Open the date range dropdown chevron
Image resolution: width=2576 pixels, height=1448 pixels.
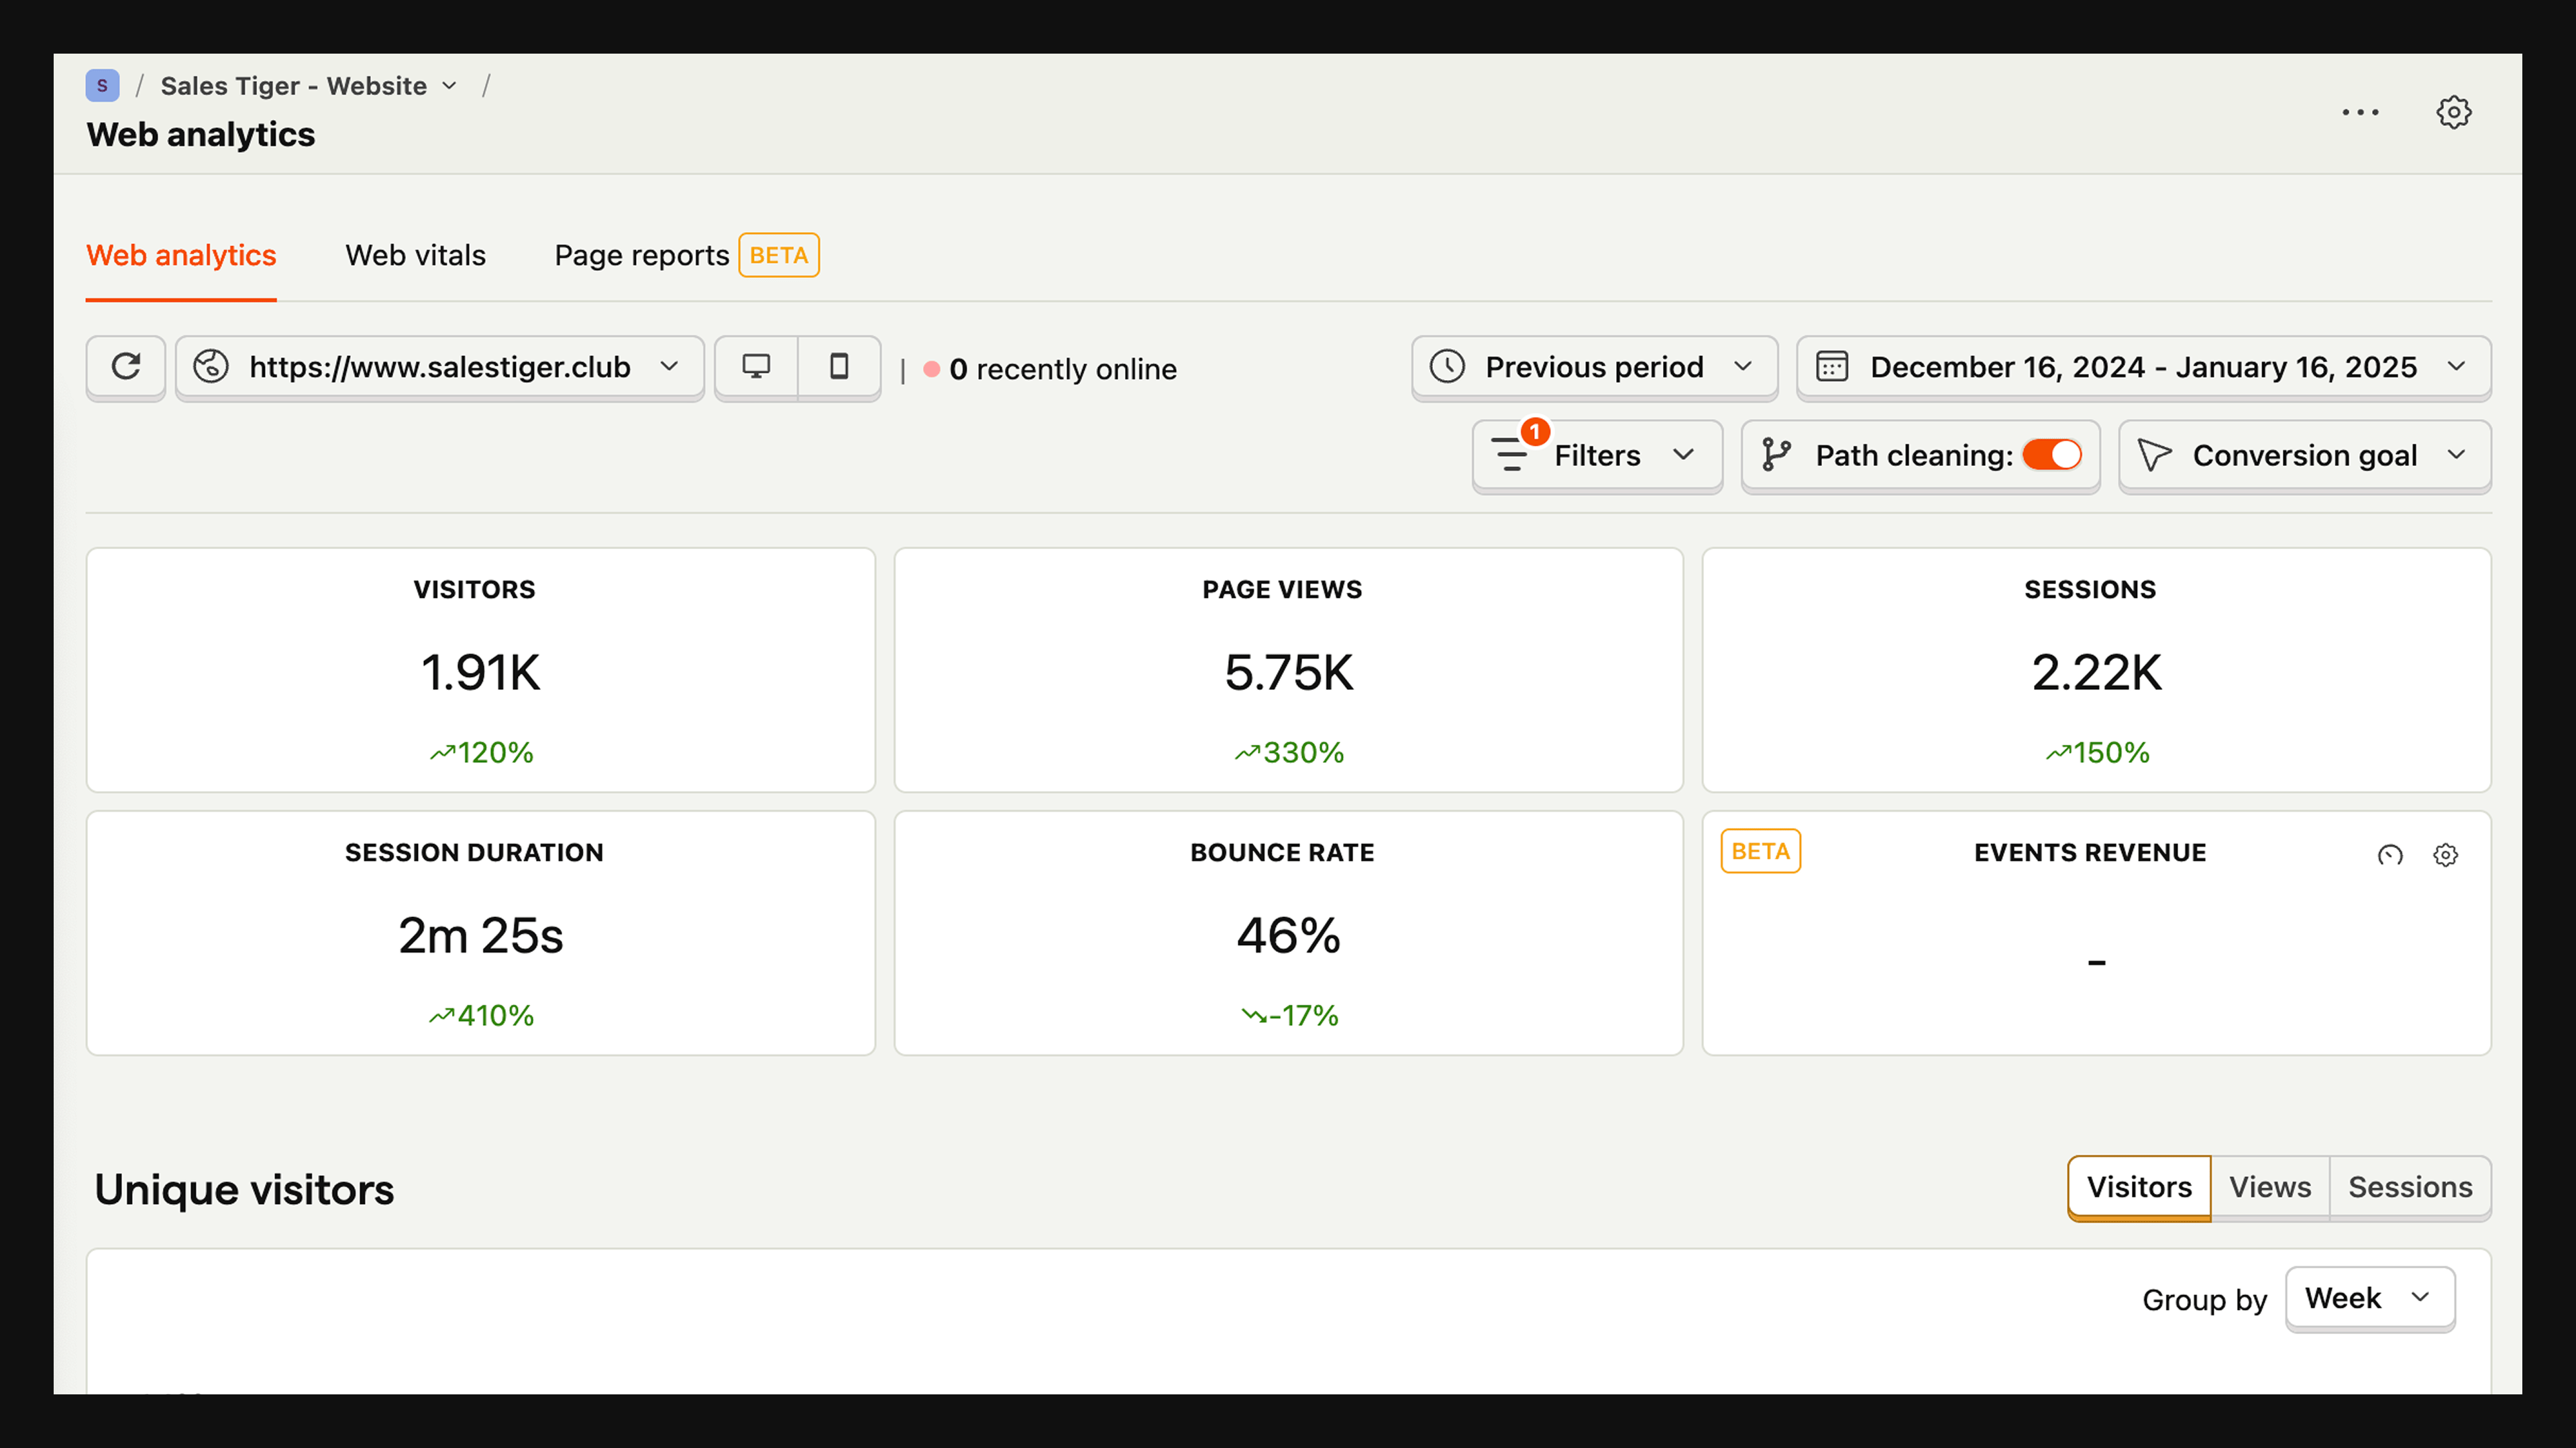coord(2457,367)
